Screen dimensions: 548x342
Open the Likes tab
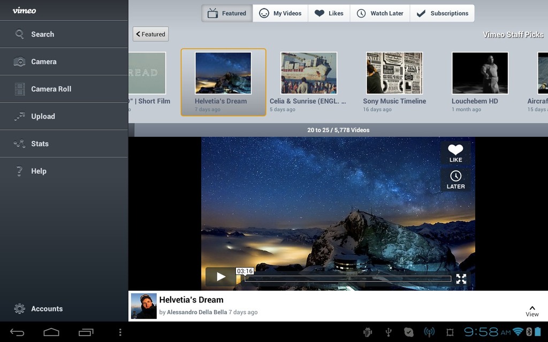coord(329,13)
